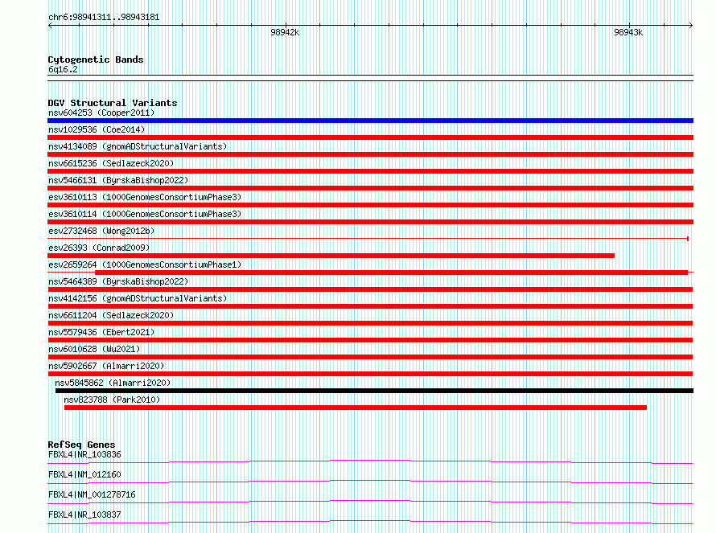Click the nsv4134089 (gnomADStructuralVariants) label
This screenshot has height=533, width=716.
click(138, 146)
